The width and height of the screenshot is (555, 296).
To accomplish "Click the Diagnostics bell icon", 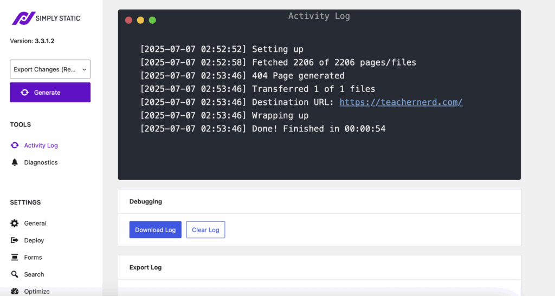I will pos(15,162).
